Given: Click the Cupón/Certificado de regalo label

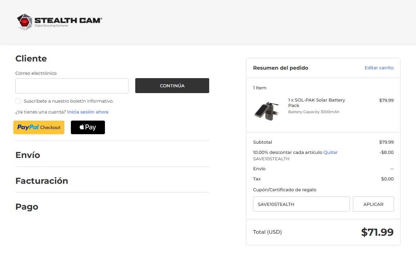Looking at the screenshot, I should (284, 190).
